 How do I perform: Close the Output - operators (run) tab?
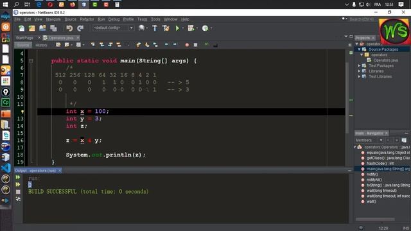pos(60,171)
